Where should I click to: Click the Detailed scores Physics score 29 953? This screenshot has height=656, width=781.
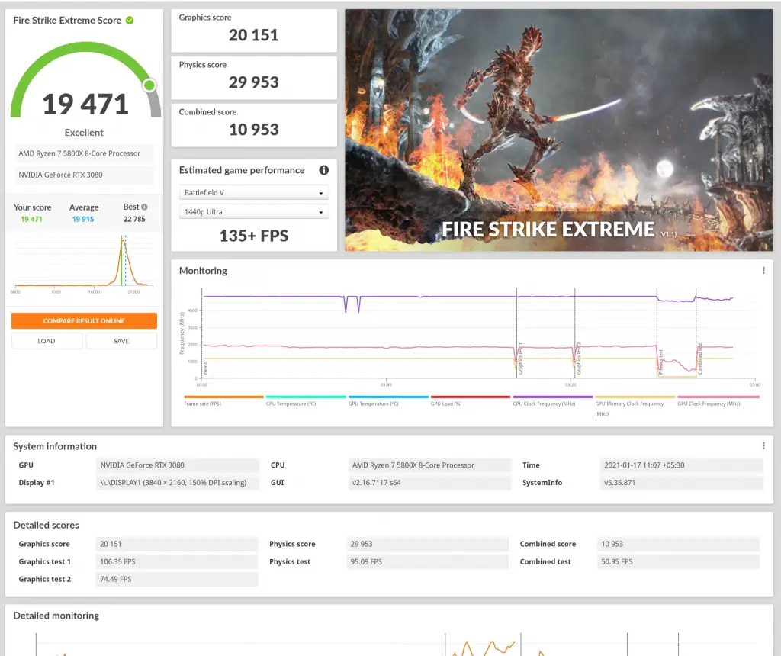coord(427,544)
